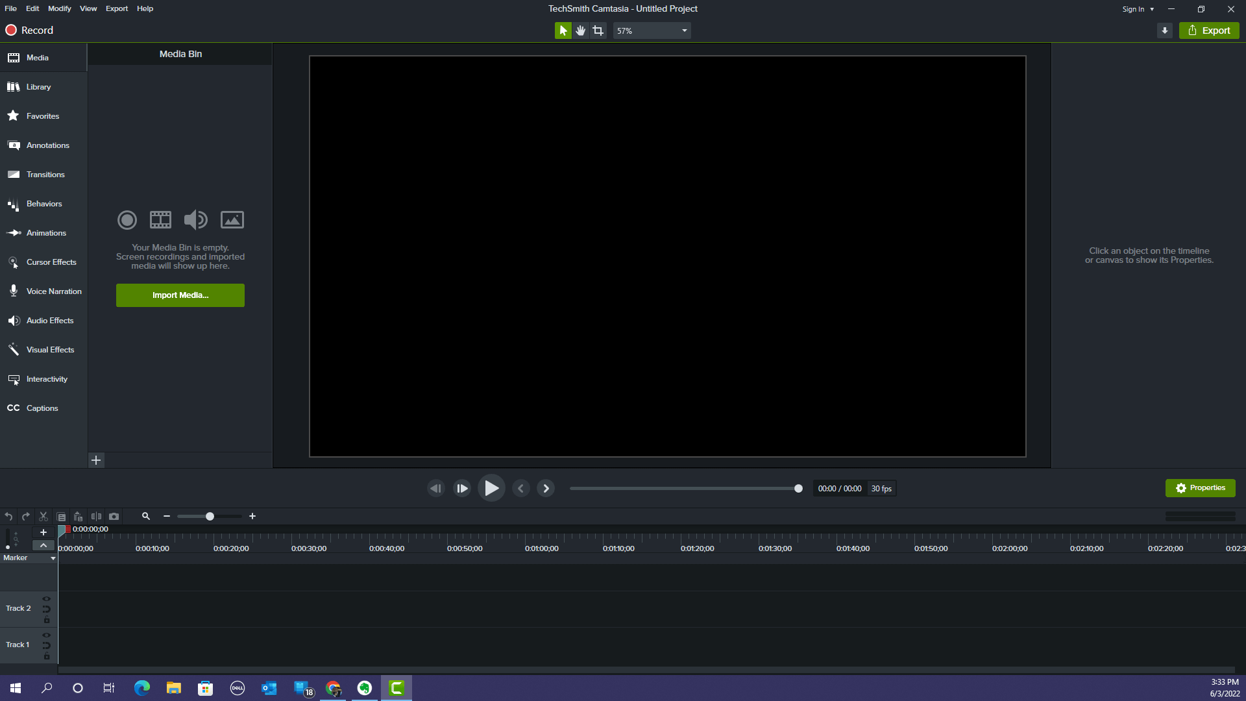
Task: Open the Sign In dropdown
Action: pos(1138,9)
